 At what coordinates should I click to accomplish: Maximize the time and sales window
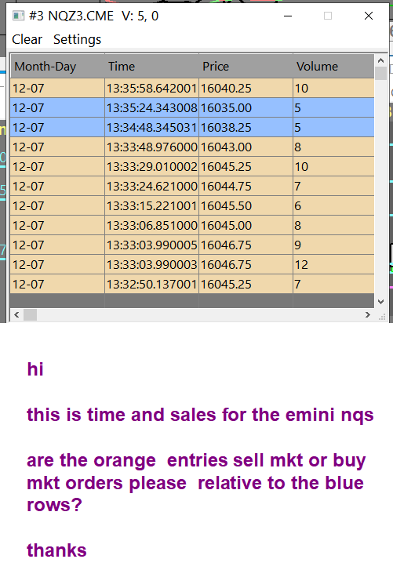328,16
